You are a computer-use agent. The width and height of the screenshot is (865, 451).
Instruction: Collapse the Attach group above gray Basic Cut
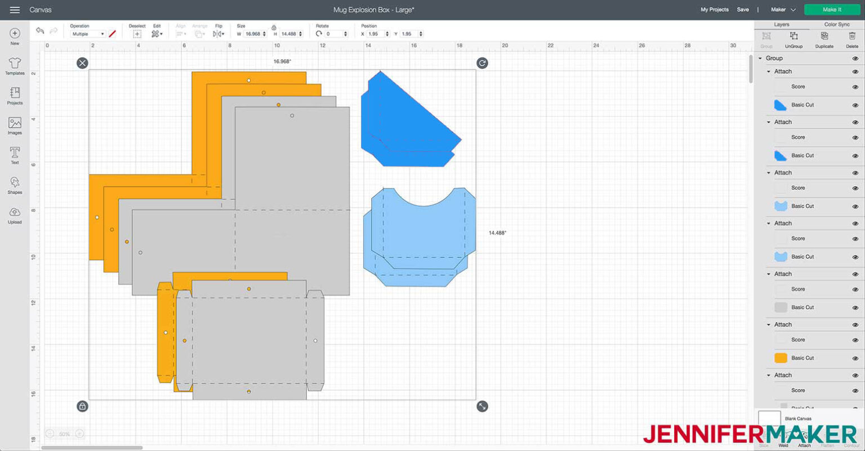769,274
